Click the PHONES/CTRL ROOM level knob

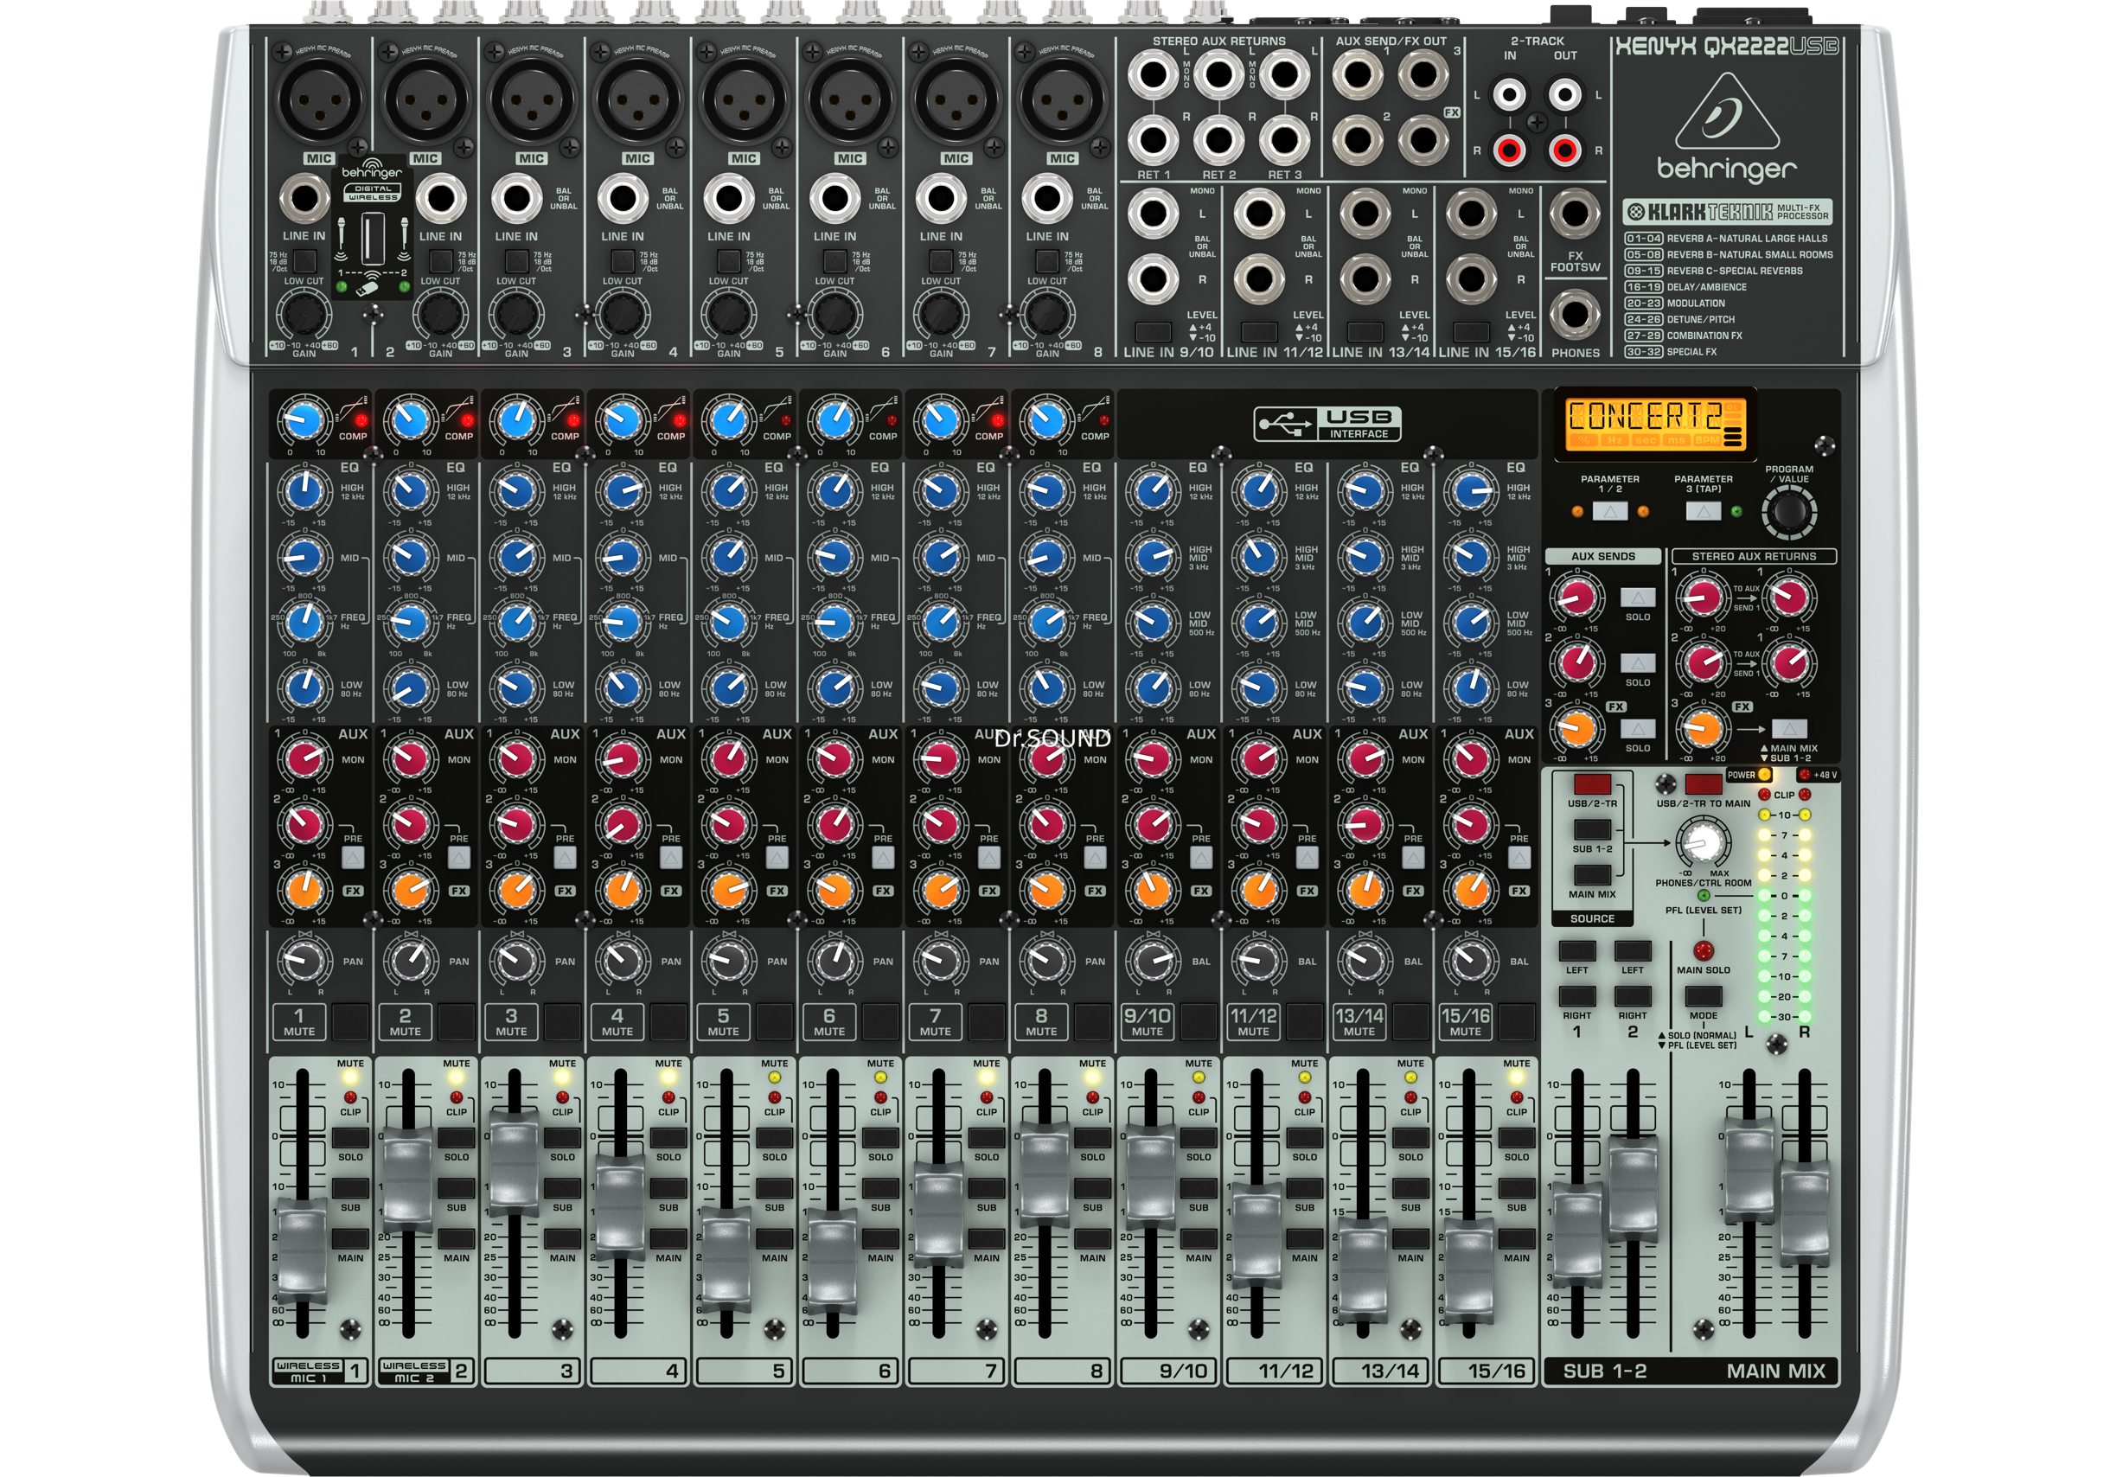1703,841
